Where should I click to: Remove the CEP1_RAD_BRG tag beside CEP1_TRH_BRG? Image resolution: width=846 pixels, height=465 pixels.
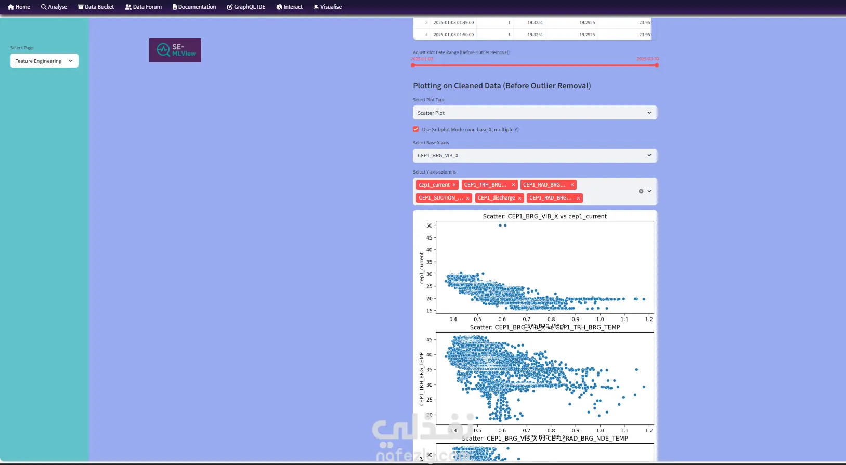point(572,185)
